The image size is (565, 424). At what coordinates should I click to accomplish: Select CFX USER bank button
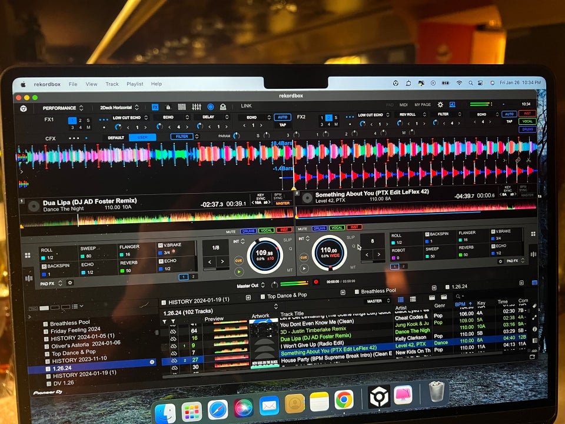click(142, 137)
